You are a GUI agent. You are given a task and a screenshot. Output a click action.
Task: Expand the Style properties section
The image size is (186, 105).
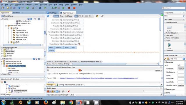pyautogui.click(x=165, y=93)
